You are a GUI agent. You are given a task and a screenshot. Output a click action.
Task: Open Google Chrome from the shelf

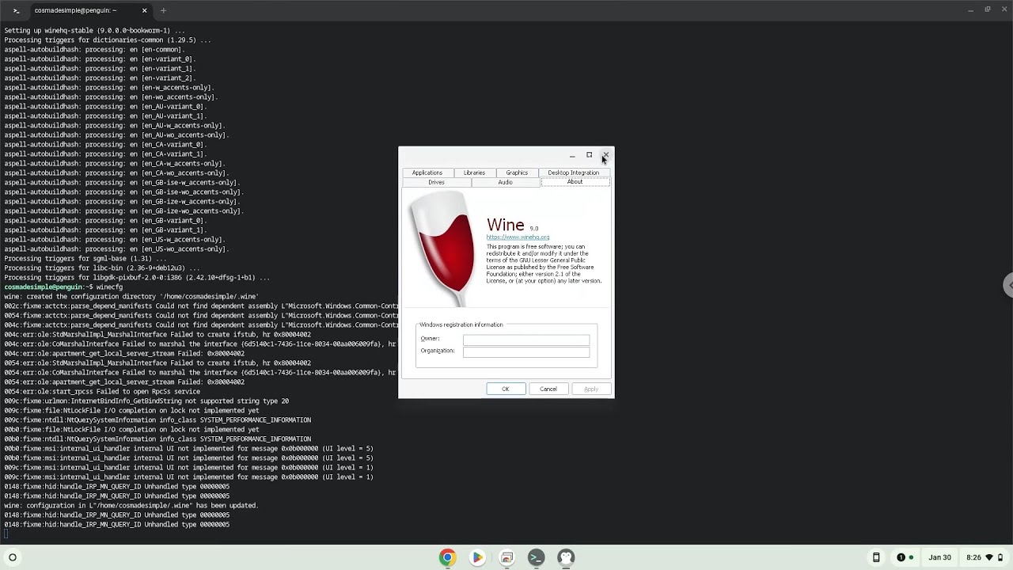(447, 557)
